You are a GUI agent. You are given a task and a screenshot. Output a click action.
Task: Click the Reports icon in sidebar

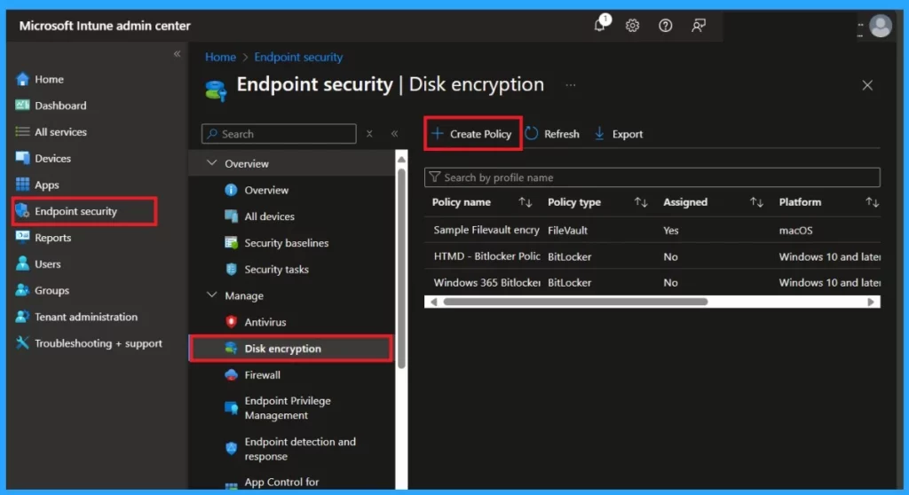[22, 237]
